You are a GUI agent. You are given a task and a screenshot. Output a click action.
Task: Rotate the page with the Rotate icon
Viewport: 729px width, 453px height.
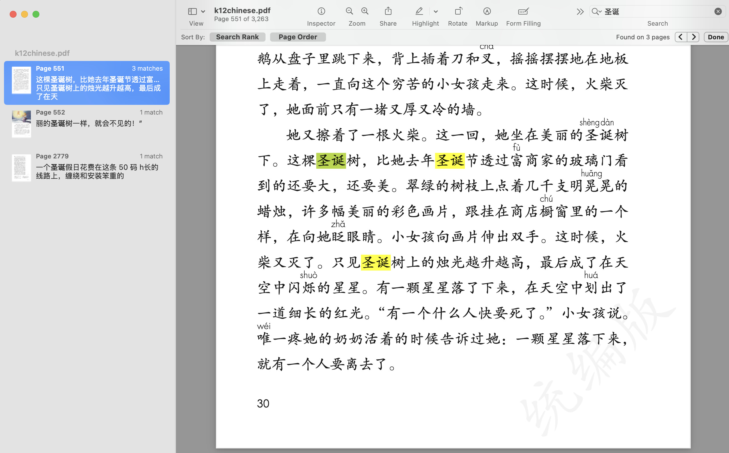458,11
